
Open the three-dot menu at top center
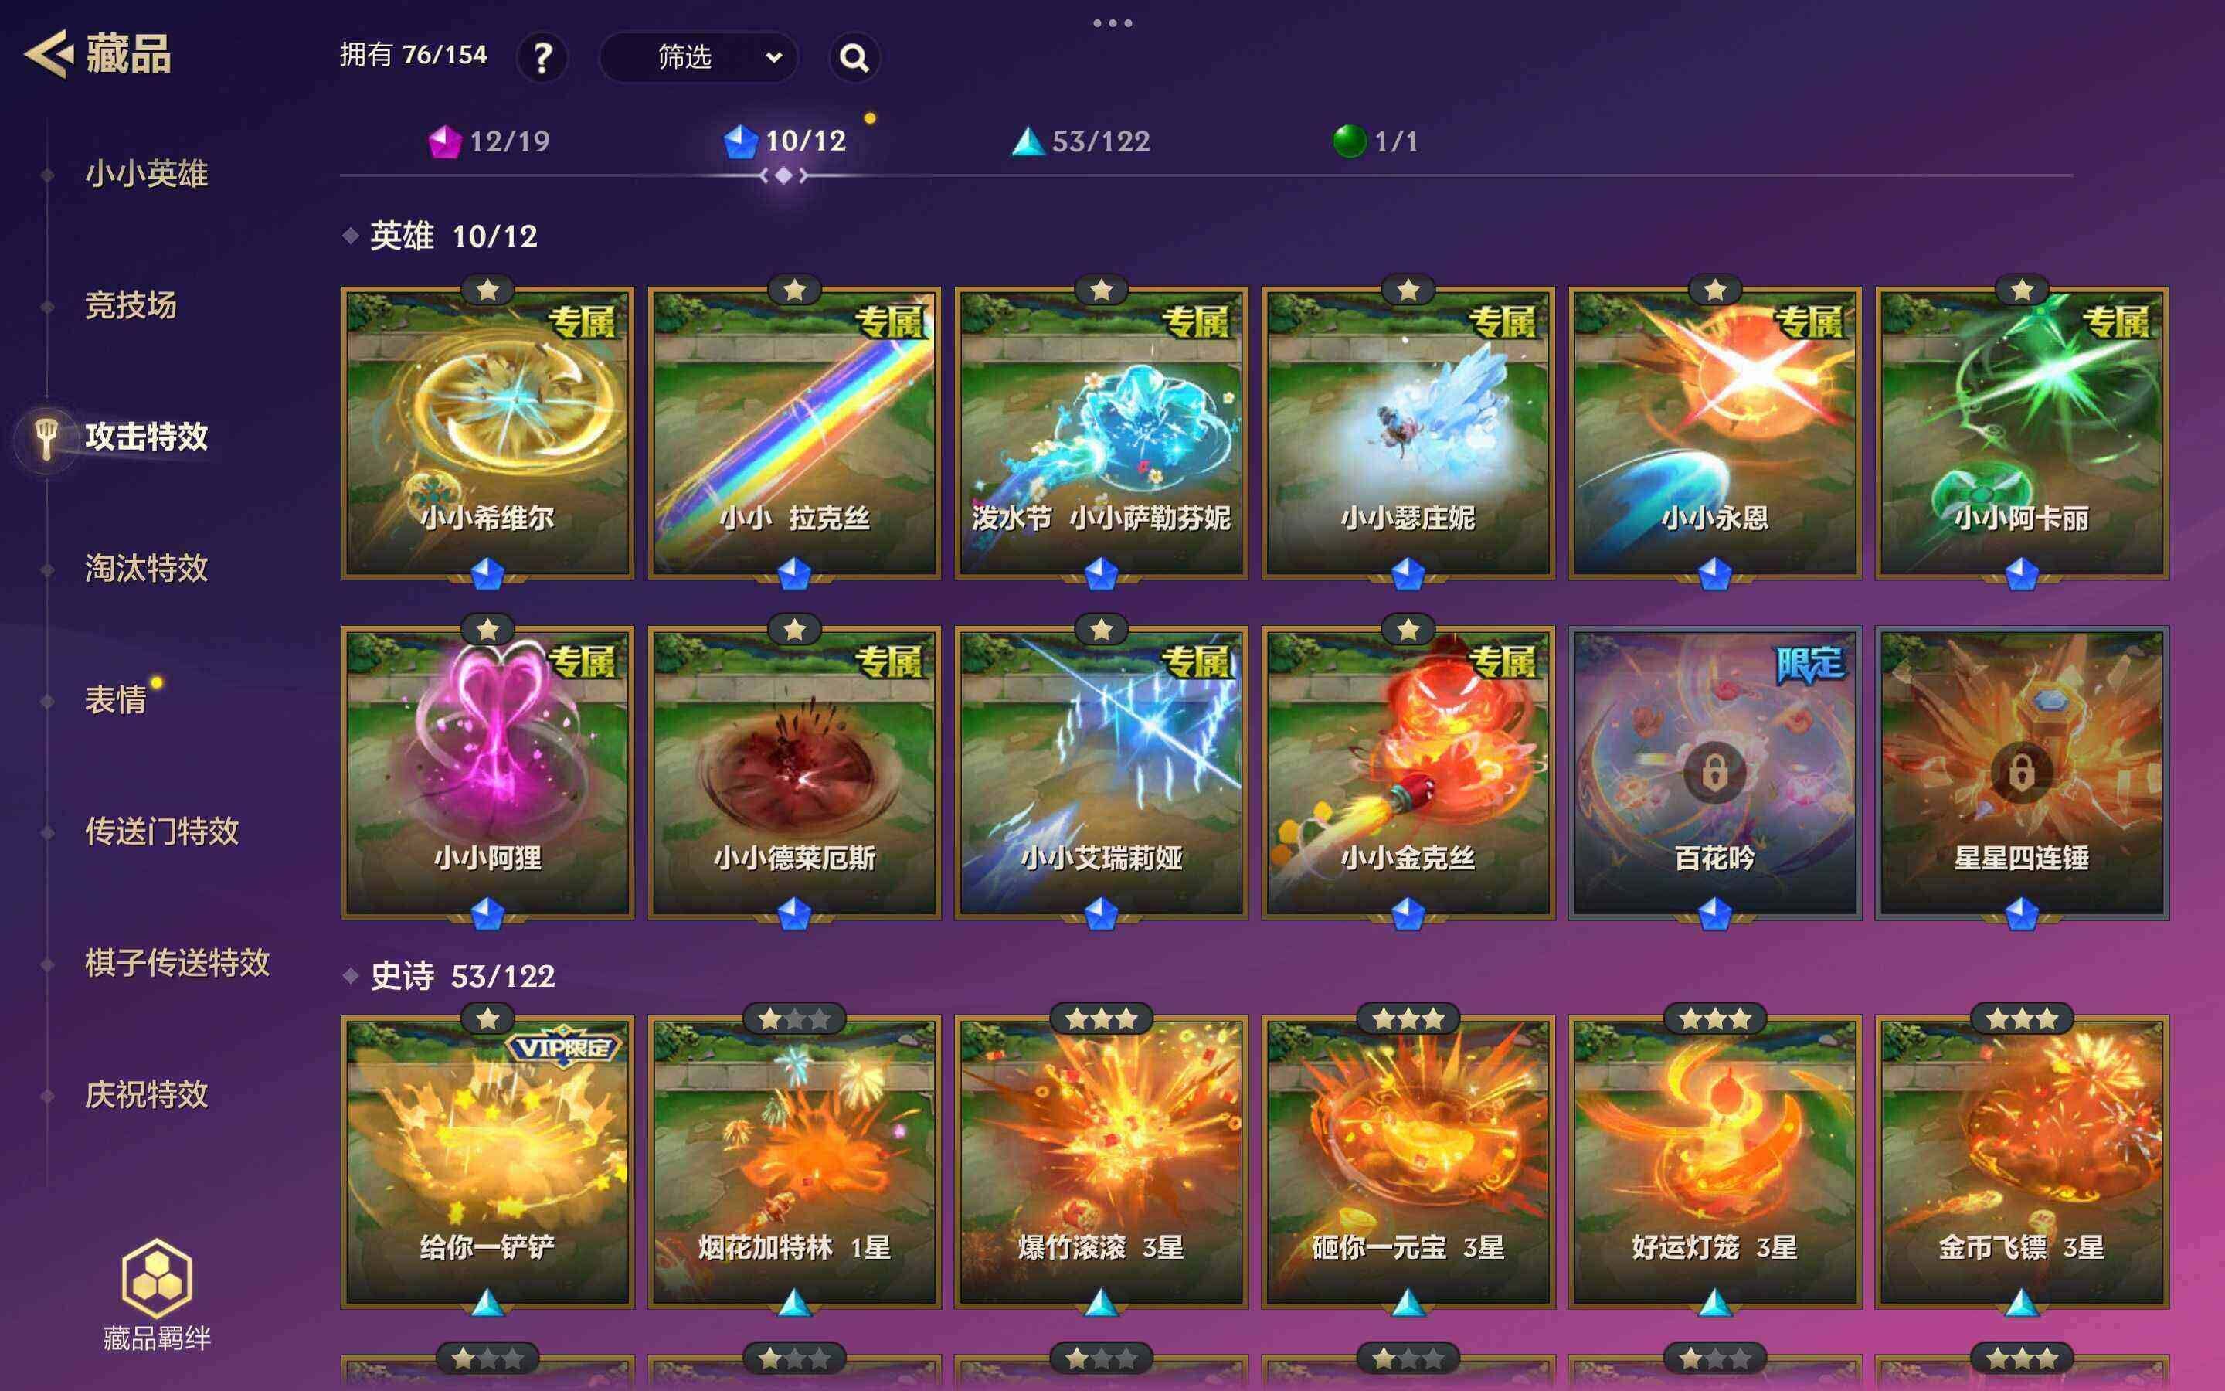pos(1112,23)
